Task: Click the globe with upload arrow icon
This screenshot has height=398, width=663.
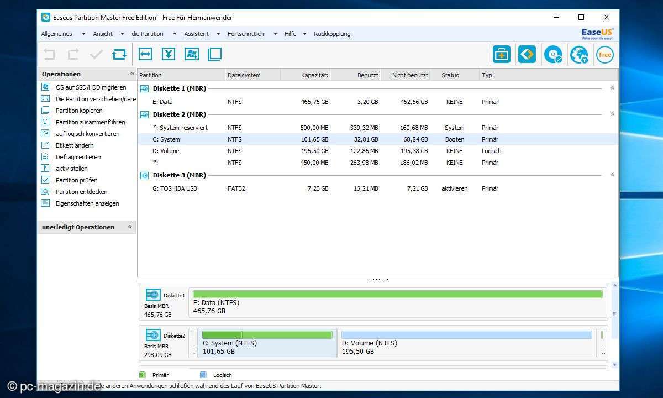Action: [579, 55]
